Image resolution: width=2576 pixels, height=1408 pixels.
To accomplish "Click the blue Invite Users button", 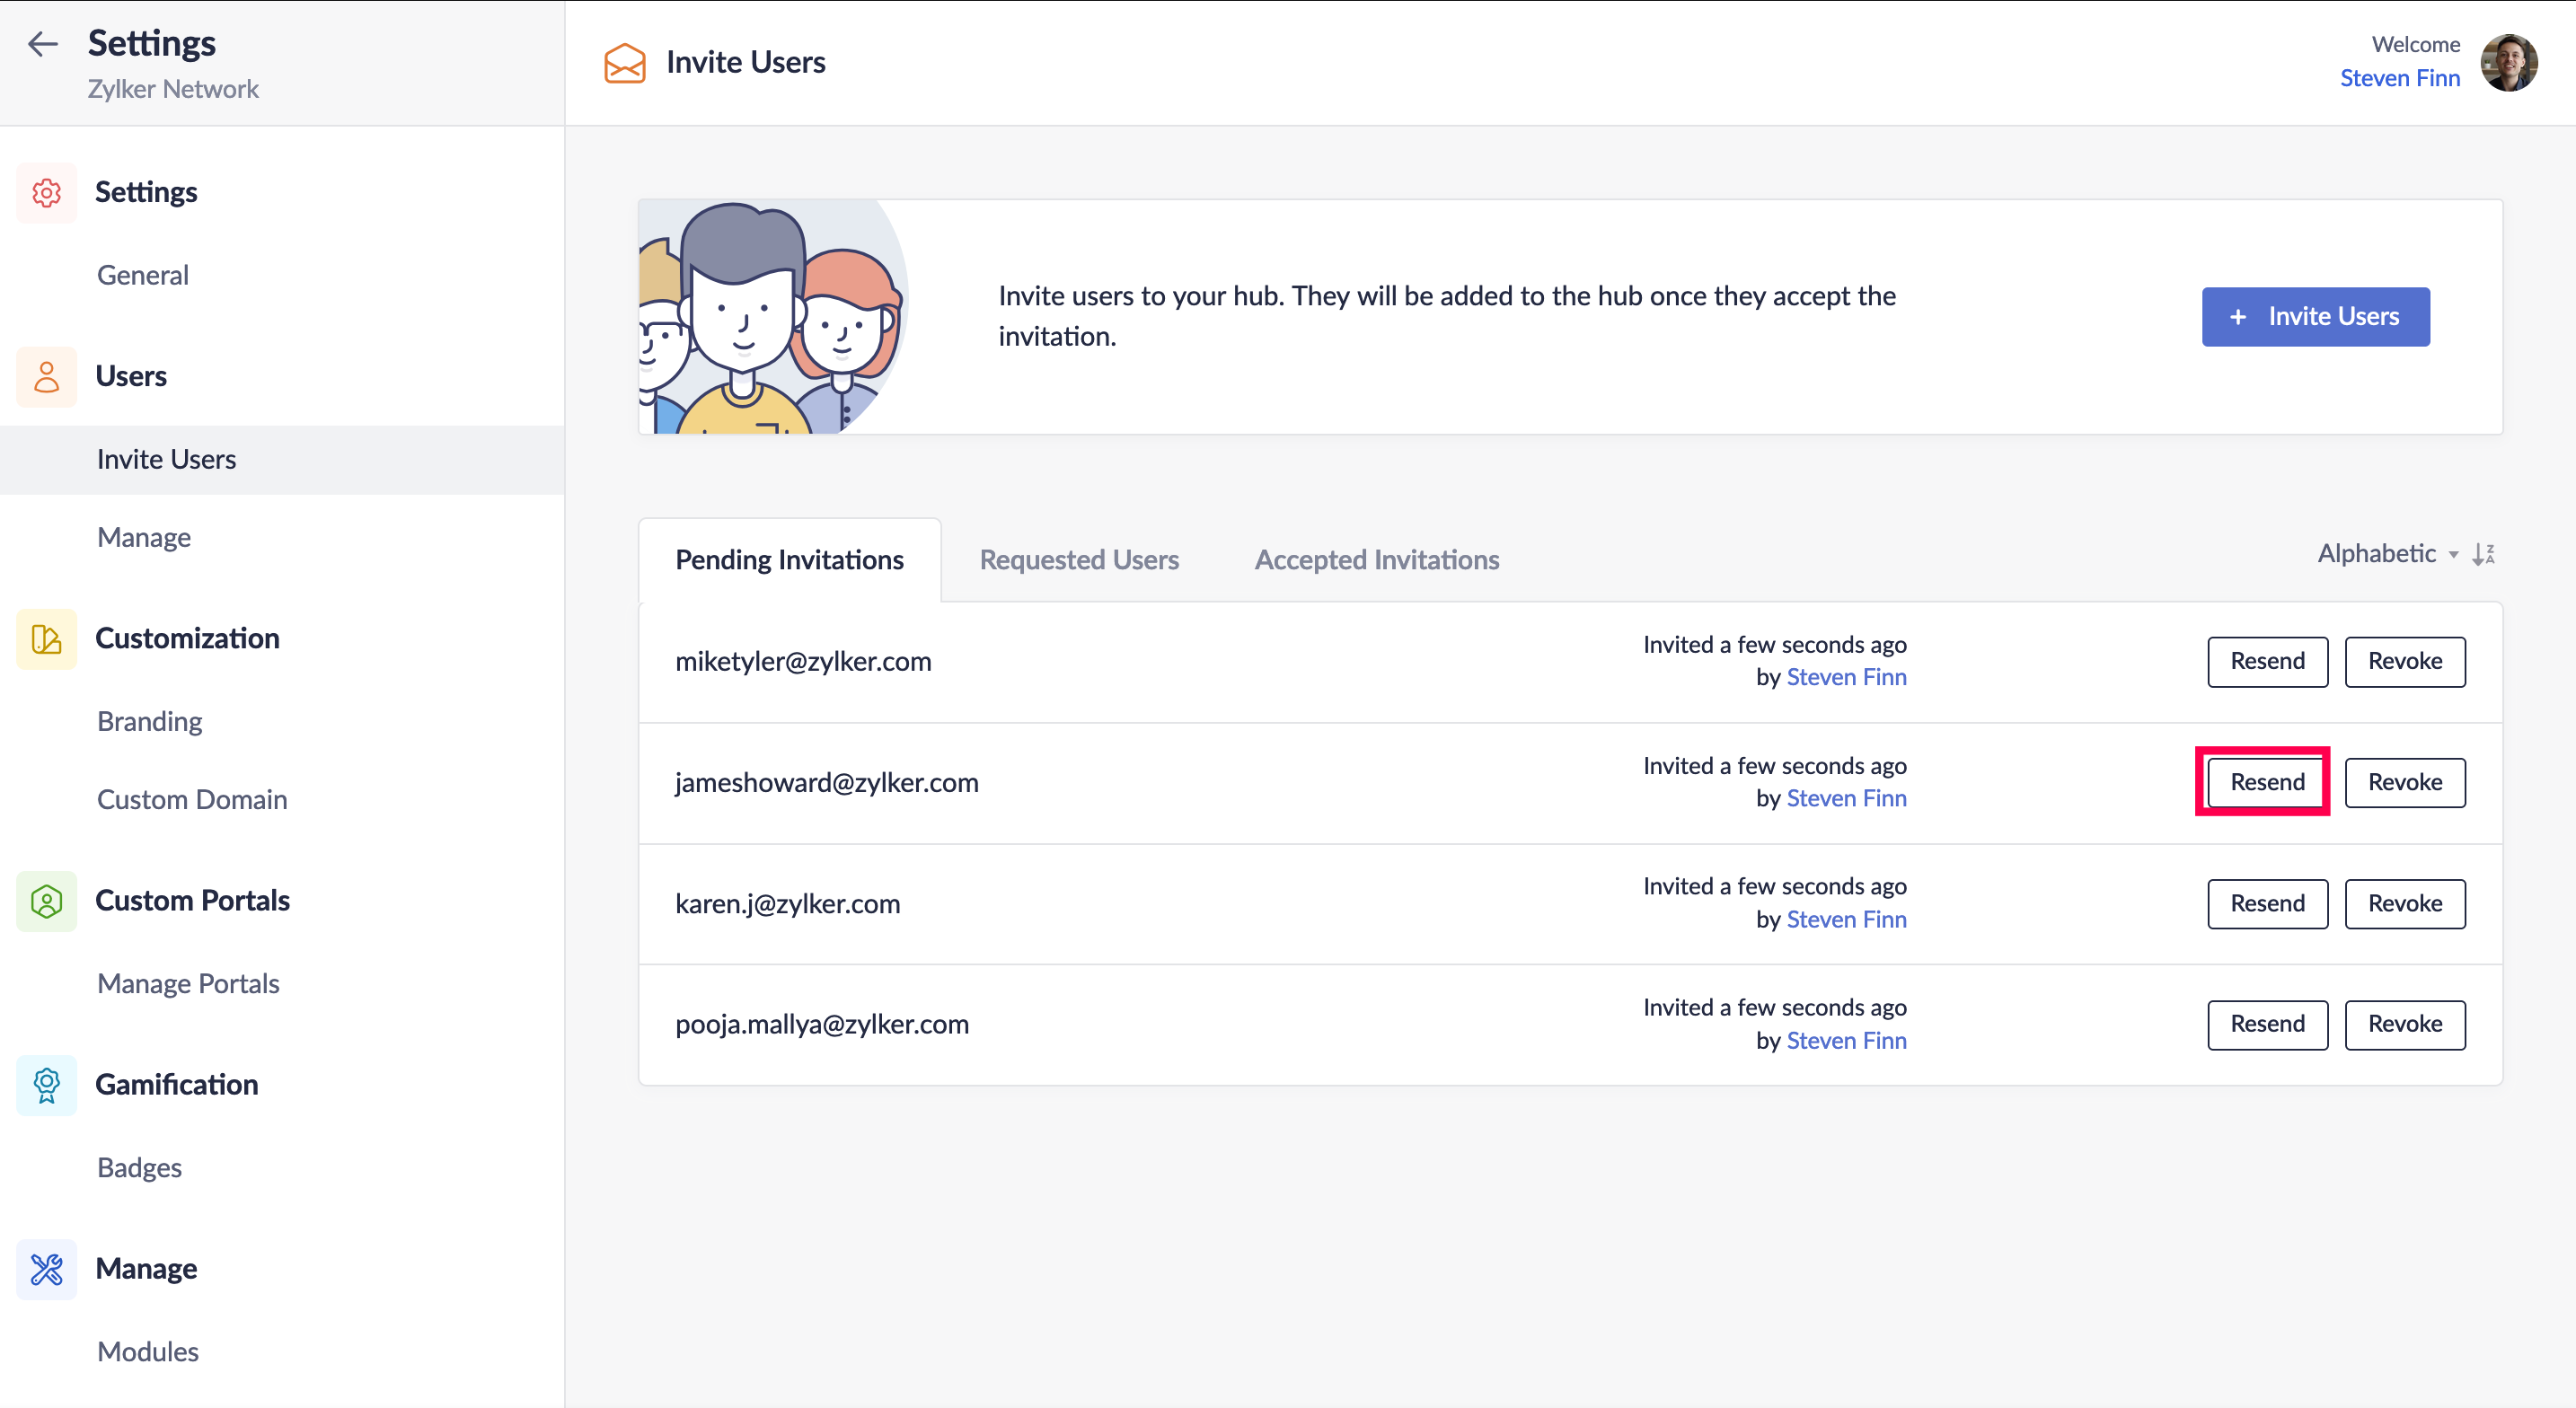I will 2314,317.
